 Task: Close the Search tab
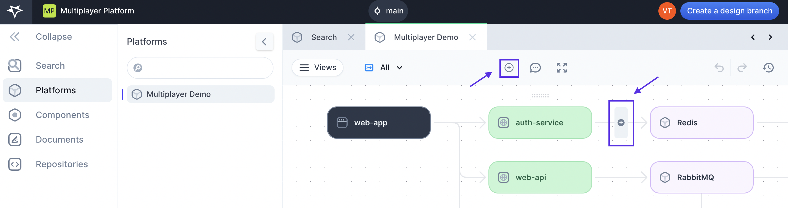tap(351, 37)
